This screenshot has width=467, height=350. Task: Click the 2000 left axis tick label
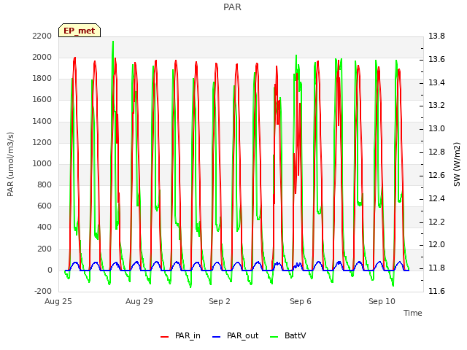(x=42, y=57)
